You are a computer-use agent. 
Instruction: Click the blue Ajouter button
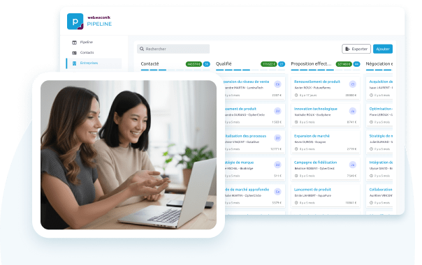[383, 49]
